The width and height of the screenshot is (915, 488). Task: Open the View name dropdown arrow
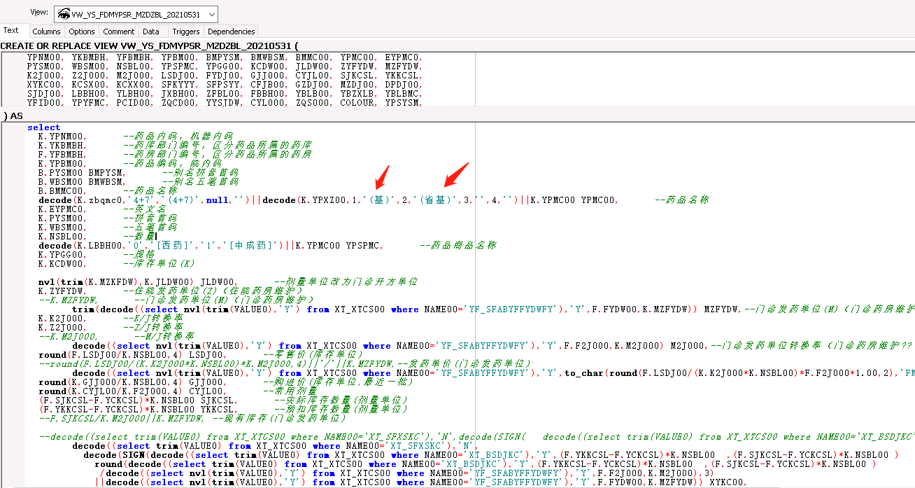point(211,14)
